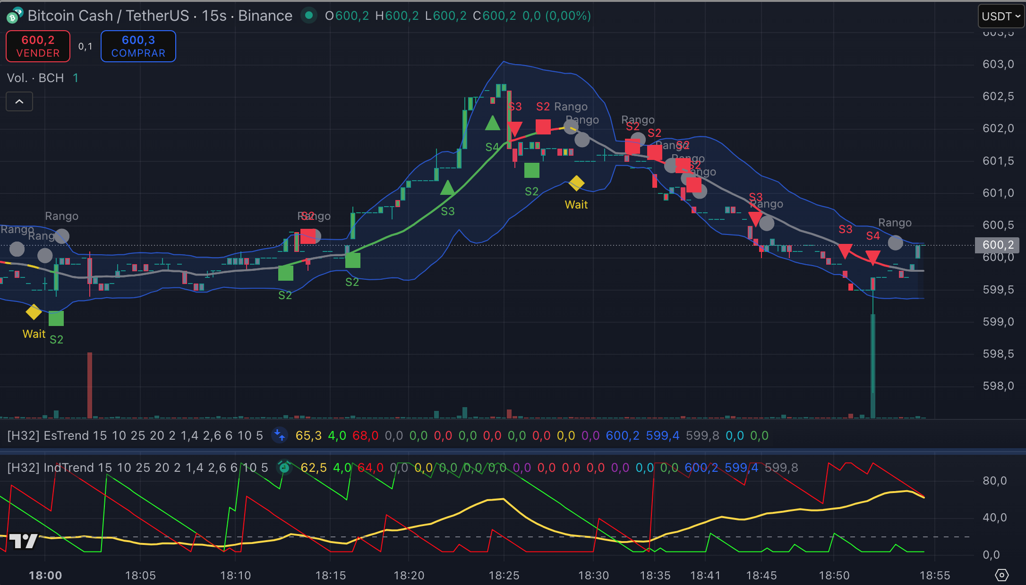Click the yellow Wait diamond marker below the peak
The image size is (1026, 585).
(x=577, y=184)
